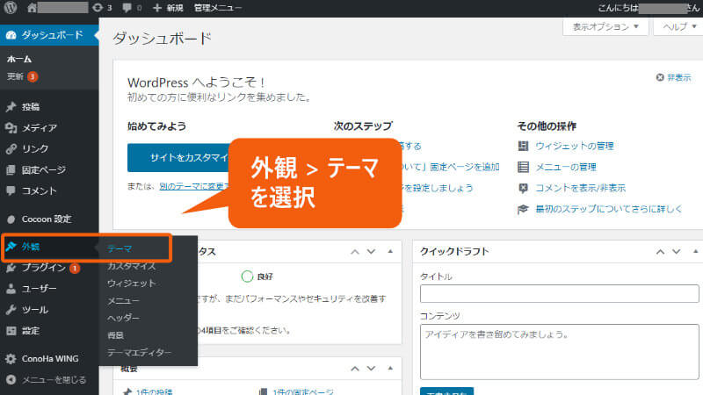Move 概要 panel up
This screenshot has height=395, width=703.
355,369
